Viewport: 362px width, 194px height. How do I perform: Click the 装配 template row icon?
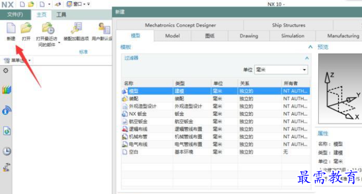125,99
